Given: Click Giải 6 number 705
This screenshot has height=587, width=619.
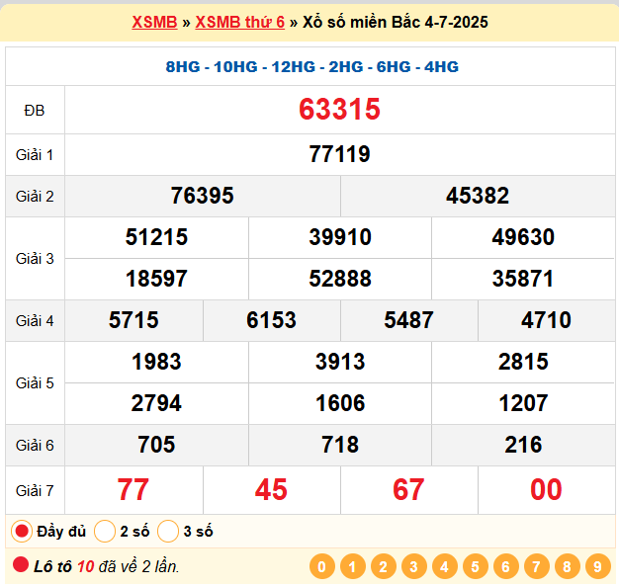Looking at the screenshot, I should point(156,445).
